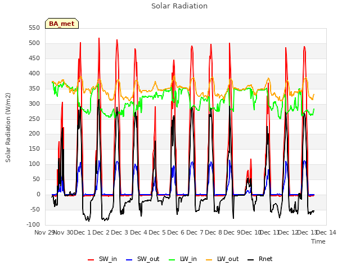Click the Dec 7 x-axis date label
The image size is (360, 270).
coord(195,232)
